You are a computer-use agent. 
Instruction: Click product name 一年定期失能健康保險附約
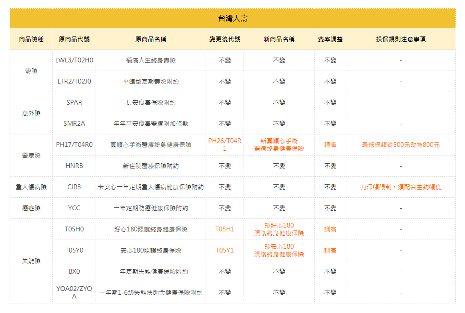(x=151, y=272)
